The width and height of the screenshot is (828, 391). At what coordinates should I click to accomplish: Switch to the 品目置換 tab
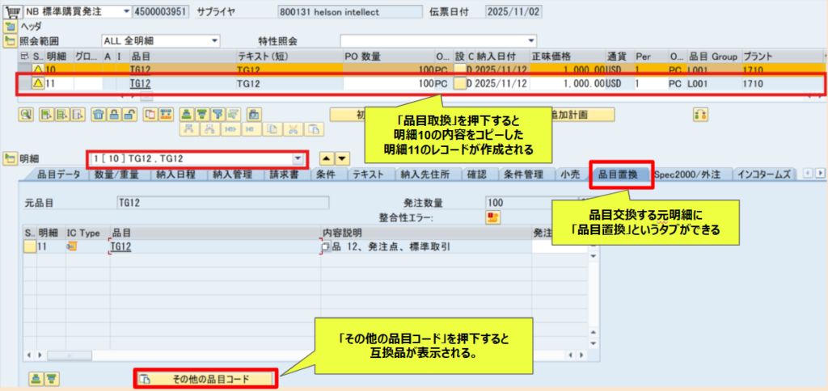pyautogui.click(x=619, y=176)
